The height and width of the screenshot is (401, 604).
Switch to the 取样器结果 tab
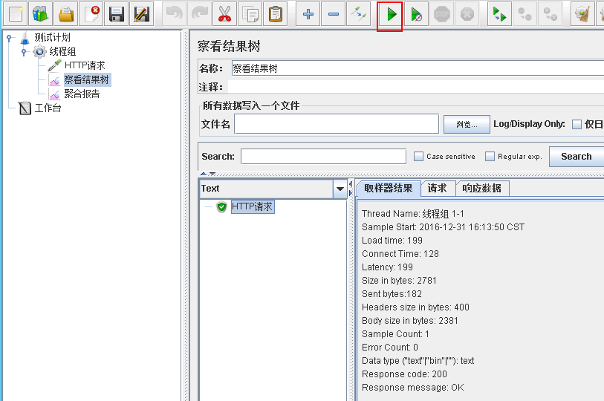tap(389, 189)
